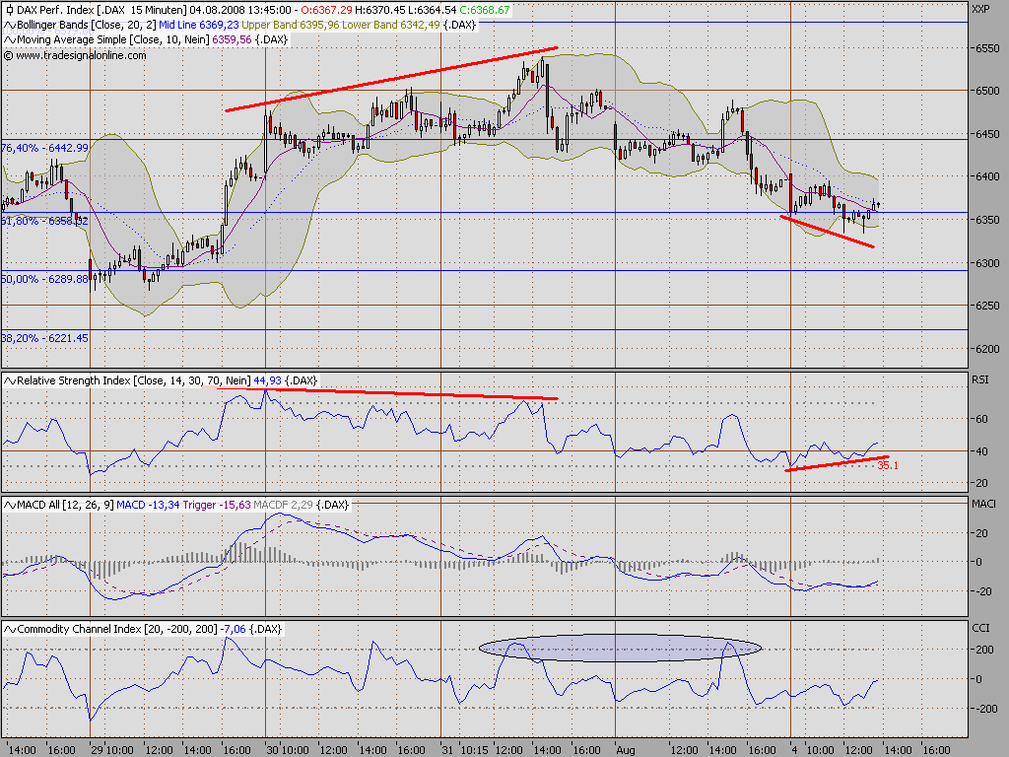Select the Bollinger Bands [Close, 20, 2] legend label
Image resolution: width=1009 pixels, height=757 pixels.
point(87,25)
